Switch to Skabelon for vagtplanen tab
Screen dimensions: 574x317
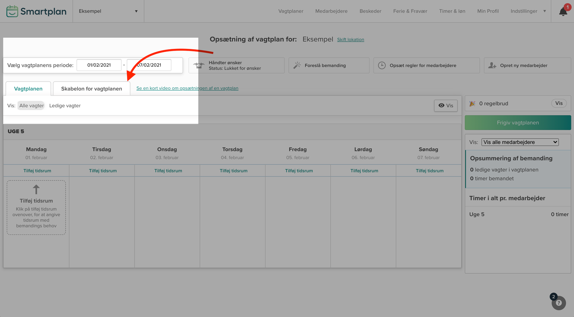[x=91, y=89]
